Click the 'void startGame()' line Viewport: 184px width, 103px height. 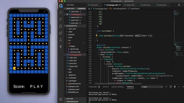tap(105, 31)
